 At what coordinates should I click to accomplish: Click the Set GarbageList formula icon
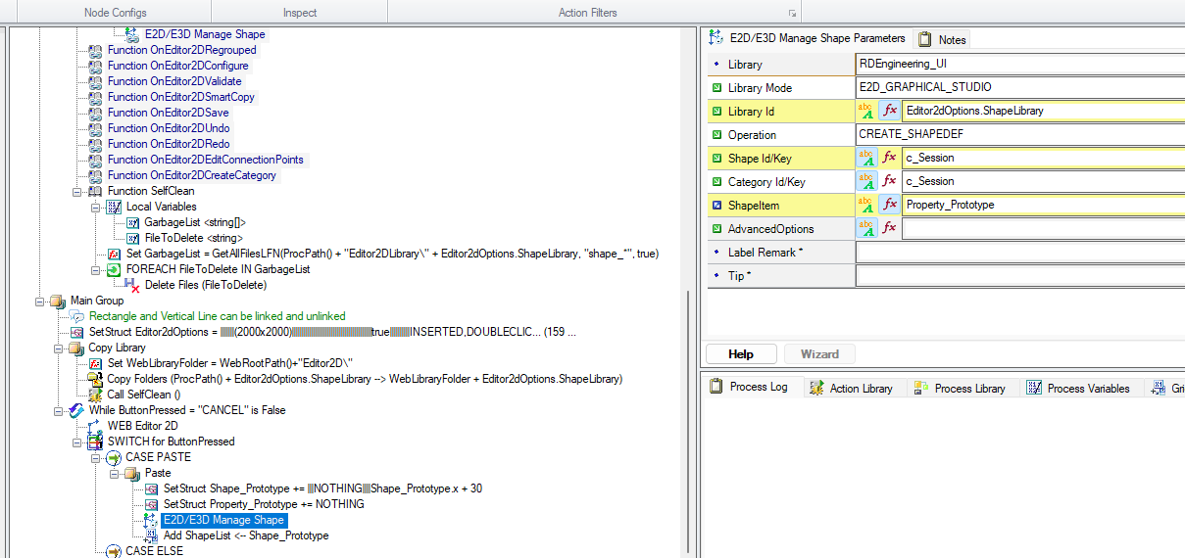pyautogui.click(x=114, y=254)
